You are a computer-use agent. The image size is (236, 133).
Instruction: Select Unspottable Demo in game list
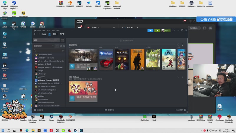tap(45, 55)
